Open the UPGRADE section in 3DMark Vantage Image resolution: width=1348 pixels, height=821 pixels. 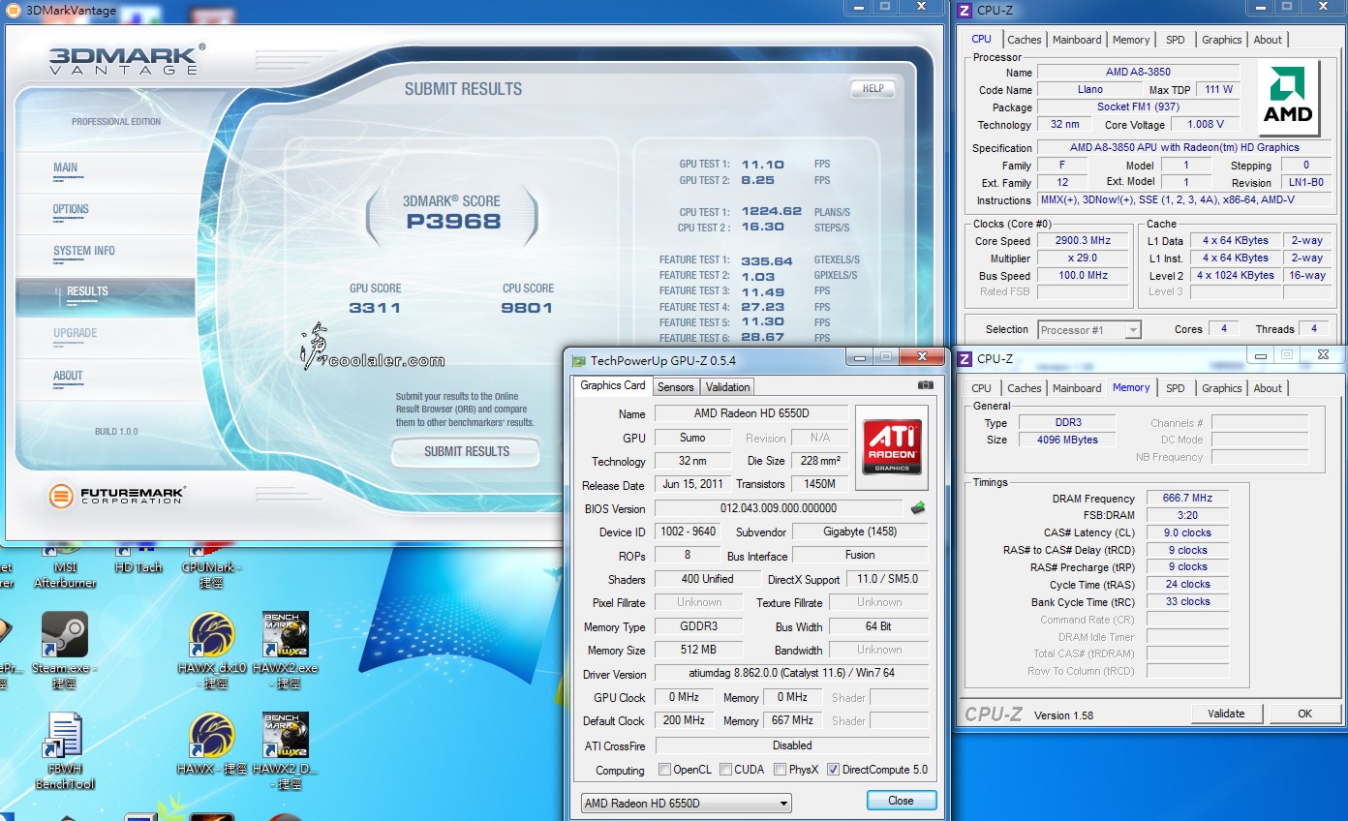click(105, 338)
